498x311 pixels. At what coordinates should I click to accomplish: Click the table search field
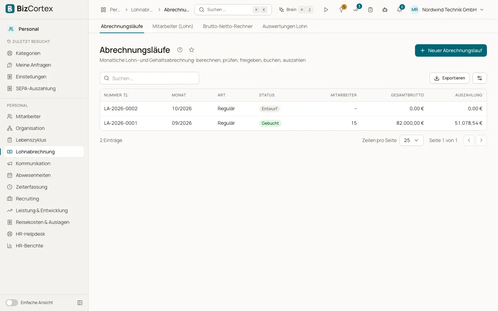(x=149, y=78)
